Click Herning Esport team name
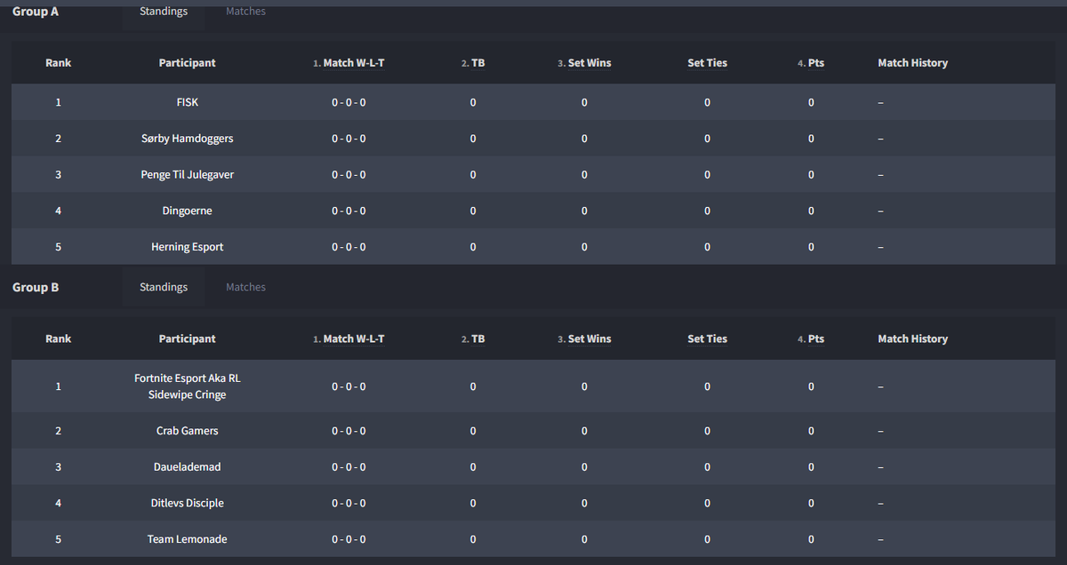Viewport: 1067px width, 565px height. click(x=188, y=247)
